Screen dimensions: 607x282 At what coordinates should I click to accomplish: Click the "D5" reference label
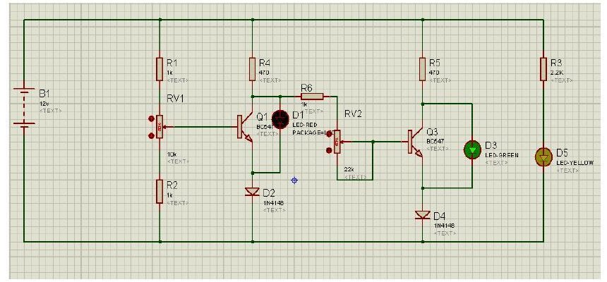tap(562, 153)
